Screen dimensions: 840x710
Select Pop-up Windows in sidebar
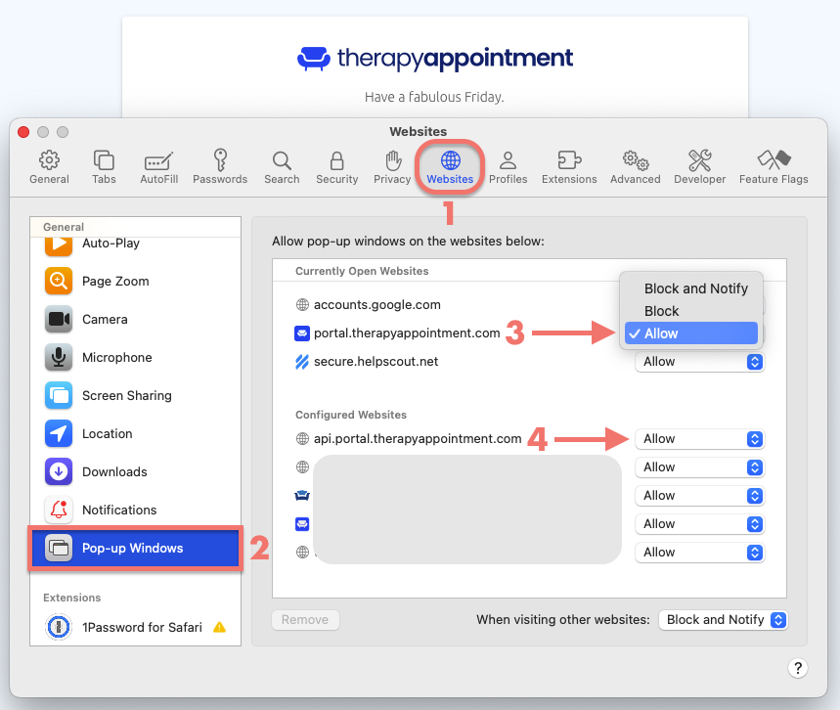point(135,548)
